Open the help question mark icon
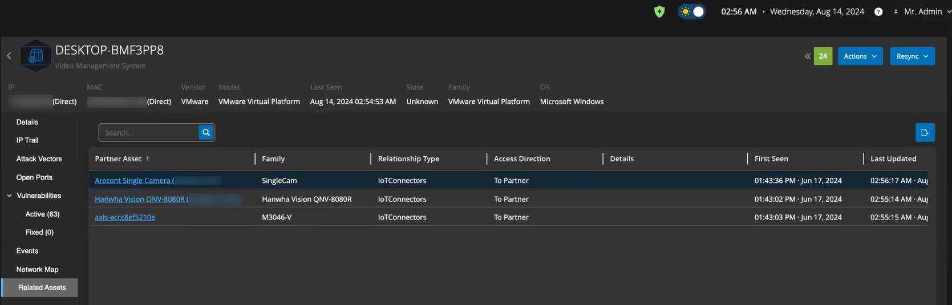The width and height of the screenshot is (952, 305). pos(878,12)
